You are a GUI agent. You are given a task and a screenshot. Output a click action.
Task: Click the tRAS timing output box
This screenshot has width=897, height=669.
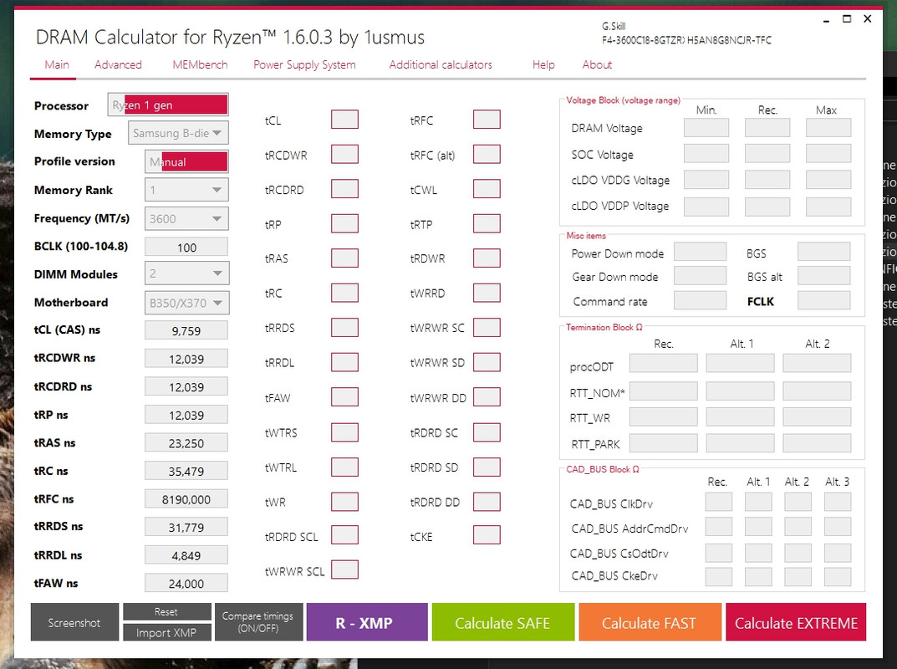tap(344, 258)
